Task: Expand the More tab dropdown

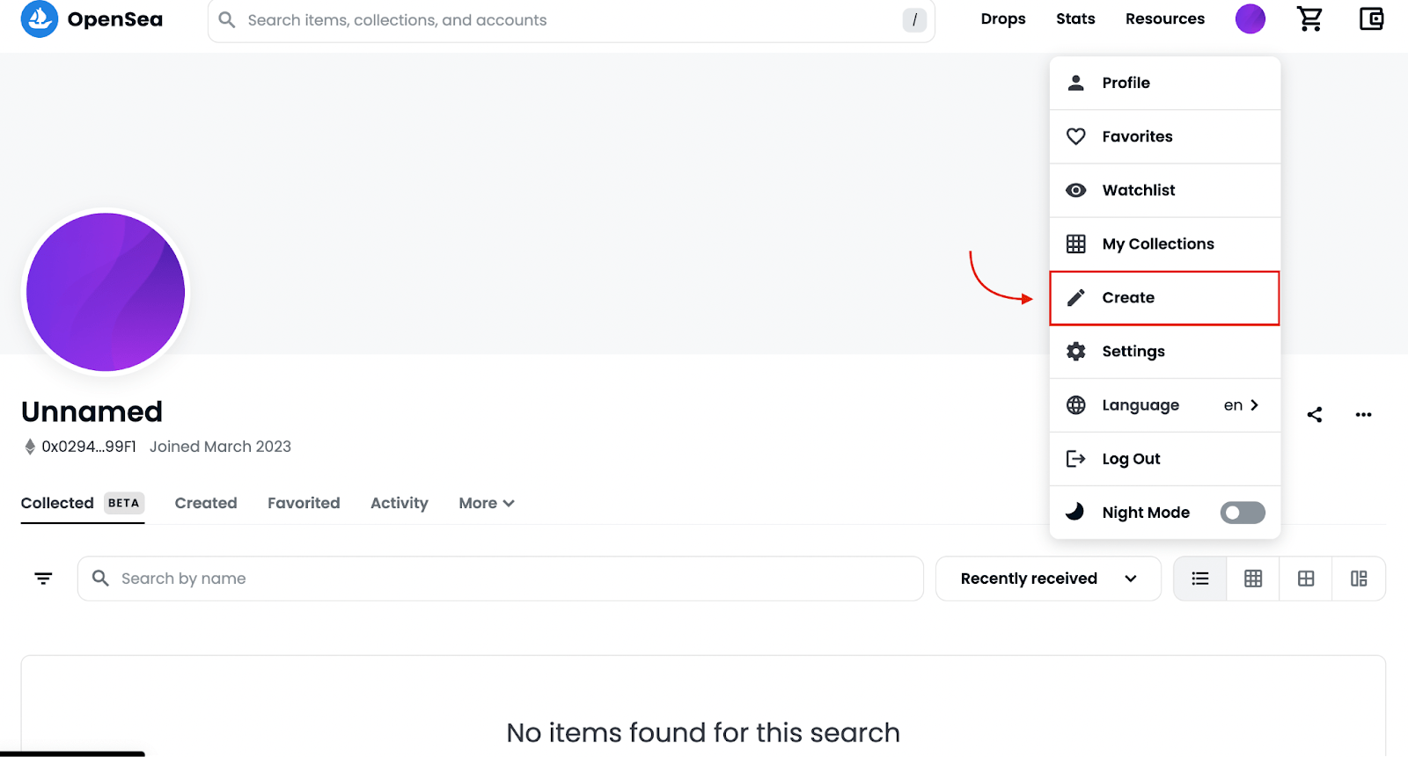Action: (x=486, y=503)
